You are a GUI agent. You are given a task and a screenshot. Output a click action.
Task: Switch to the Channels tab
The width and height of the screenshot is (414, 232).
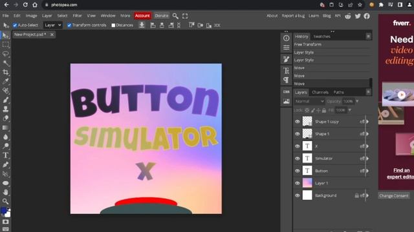click(320, 92)
